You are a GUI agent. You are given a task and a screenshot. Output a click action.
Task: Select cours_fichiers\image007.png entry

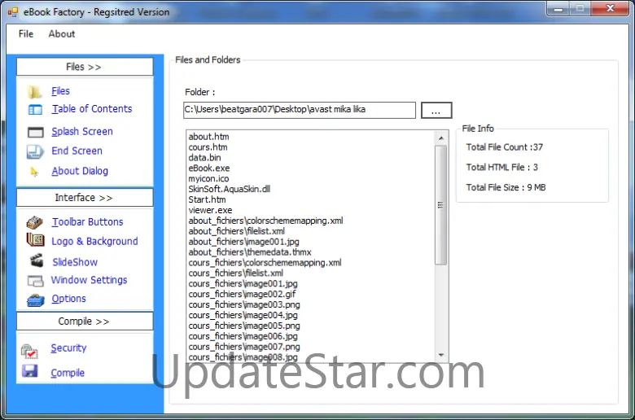(x=244, y=347)
